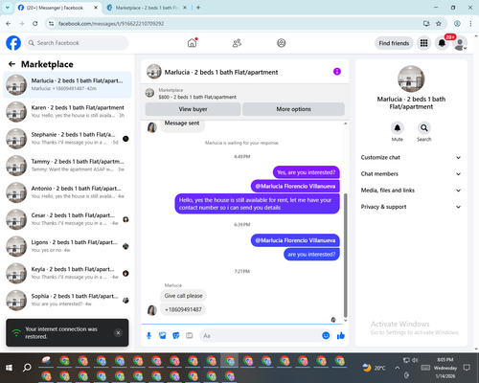The height and width of the screenshot is (383, 479).
Task: Click the browser address bar URL
Action: (x=111, y=24)
